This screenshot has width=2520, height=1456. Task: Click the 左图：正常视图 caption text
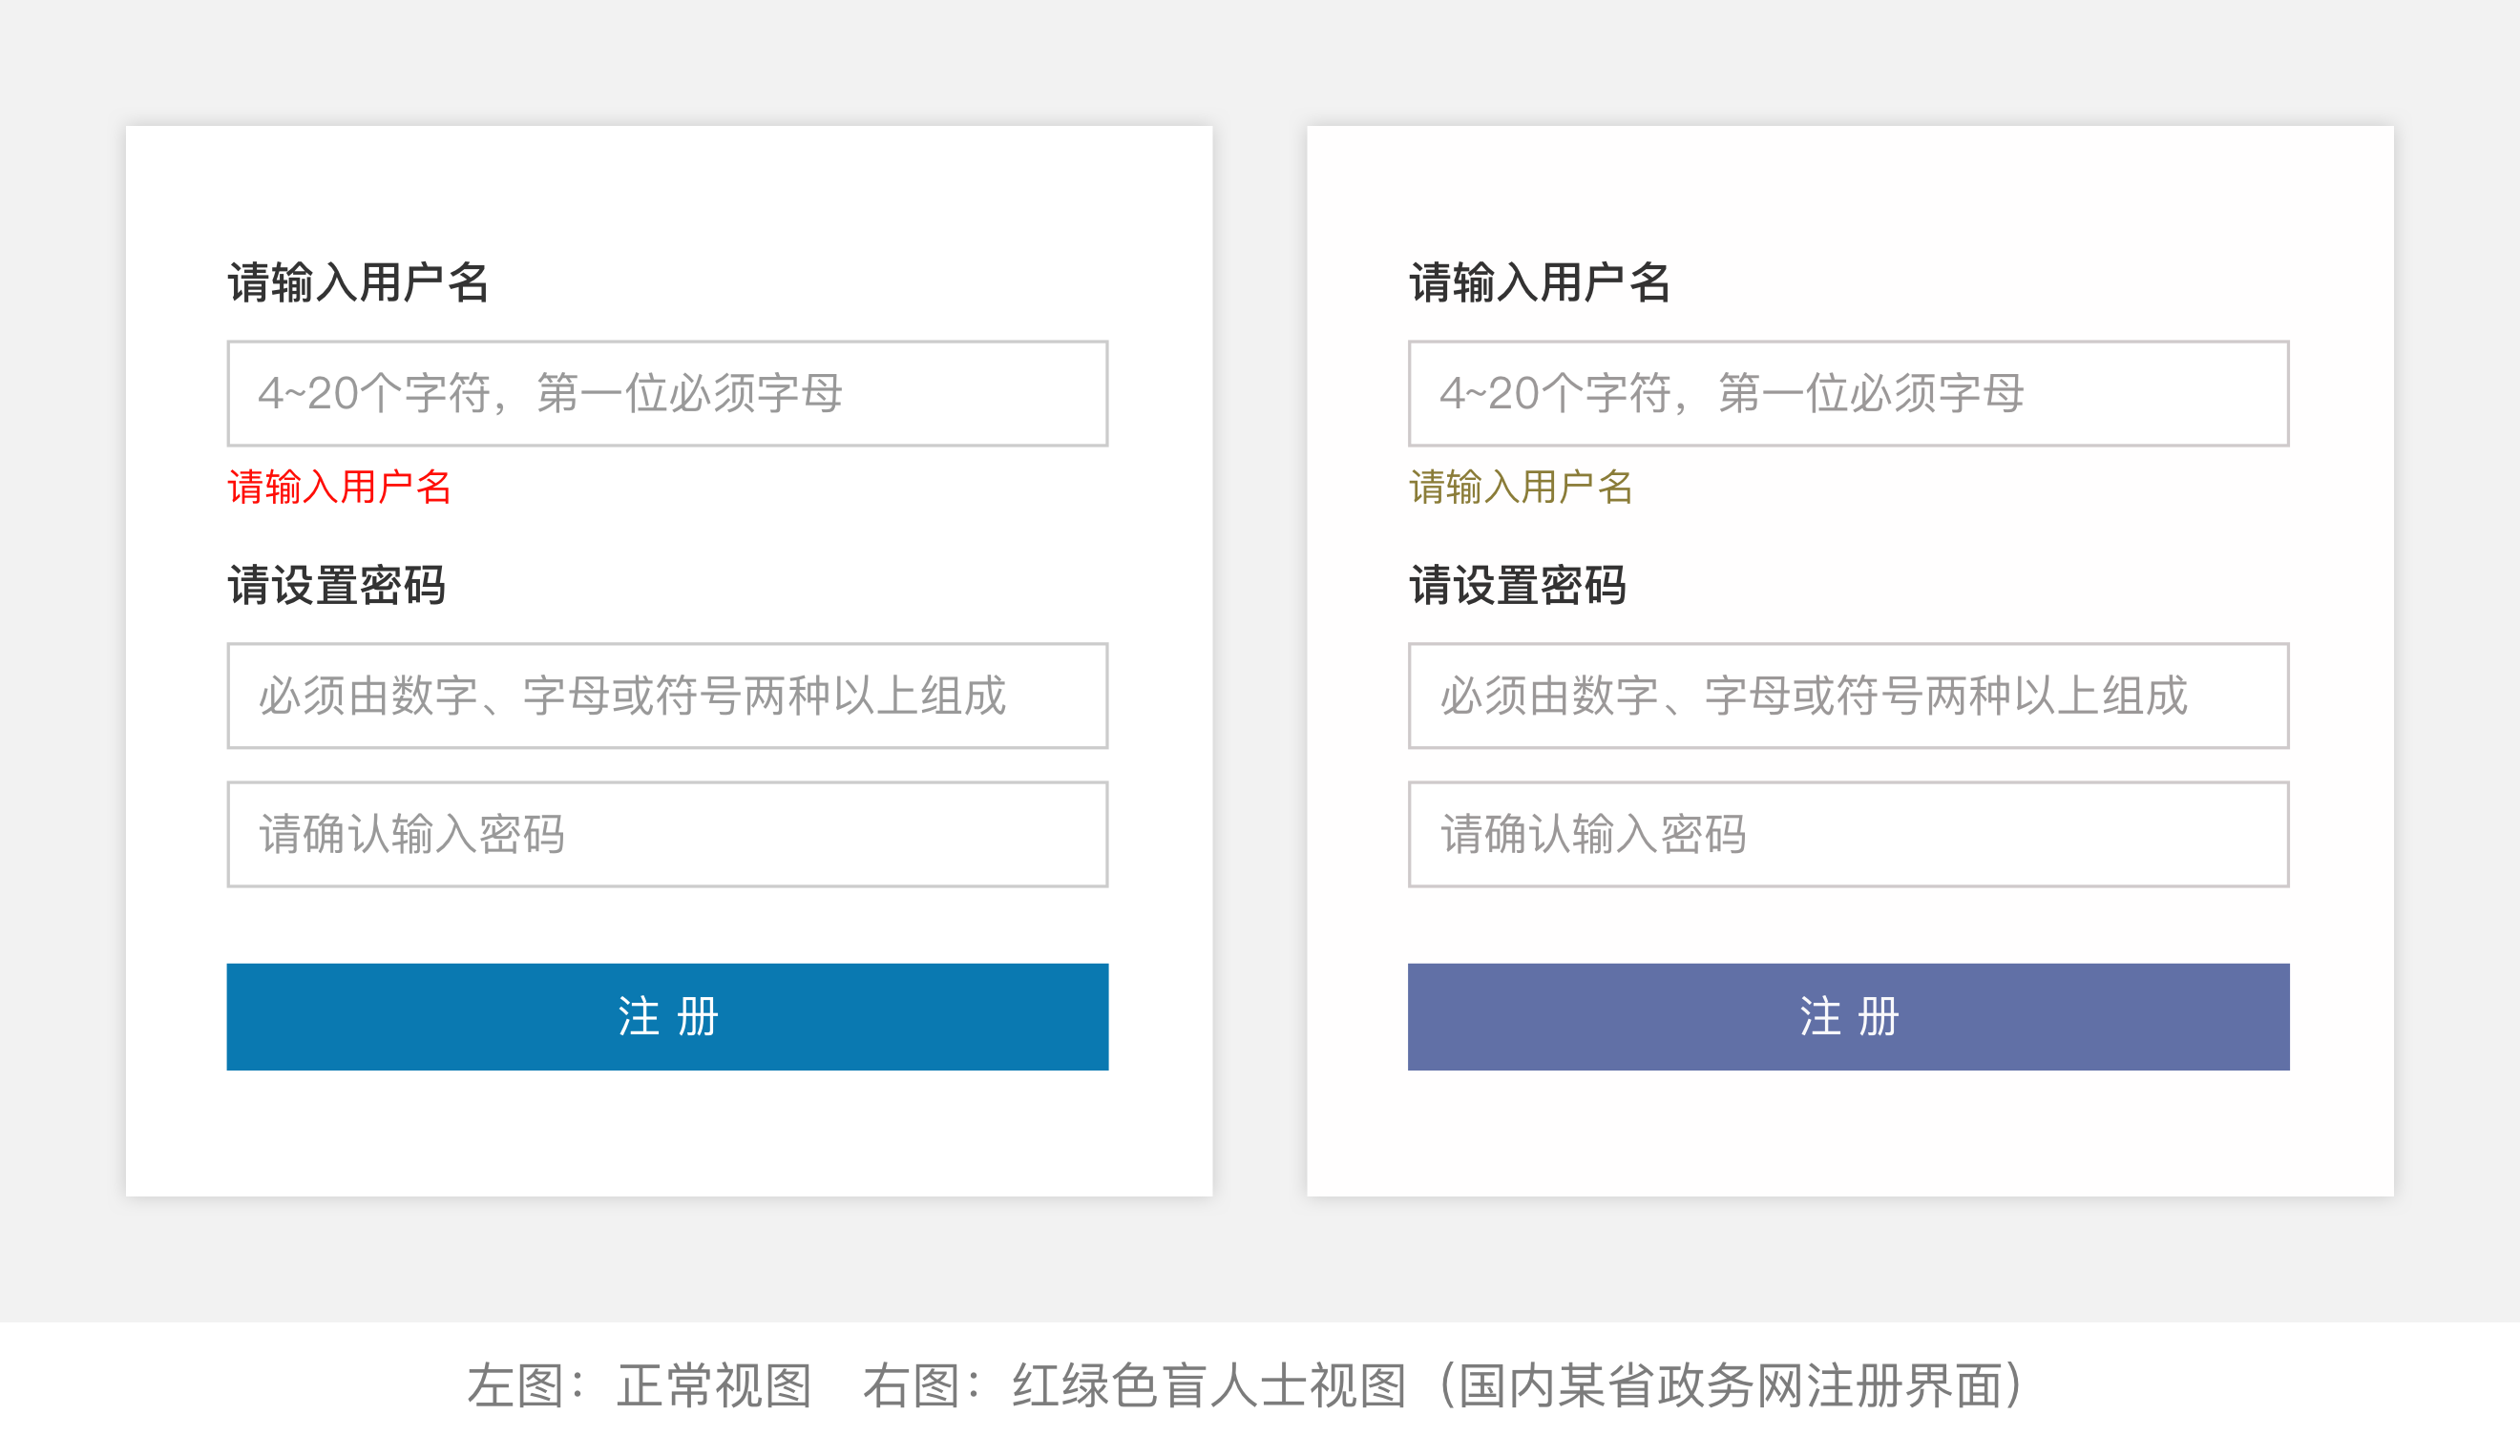640,1386
